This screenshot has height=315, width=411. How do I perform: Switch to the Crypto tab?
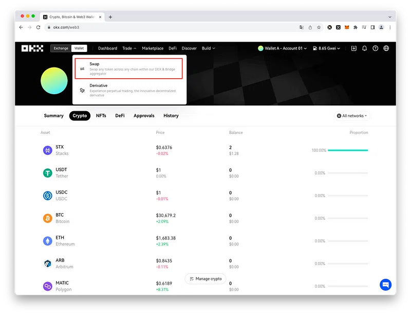[x=80, y=116]
